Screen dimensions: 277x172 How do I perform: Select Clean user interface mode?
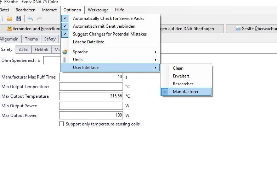pyautogui.click(x=178, y=68)
